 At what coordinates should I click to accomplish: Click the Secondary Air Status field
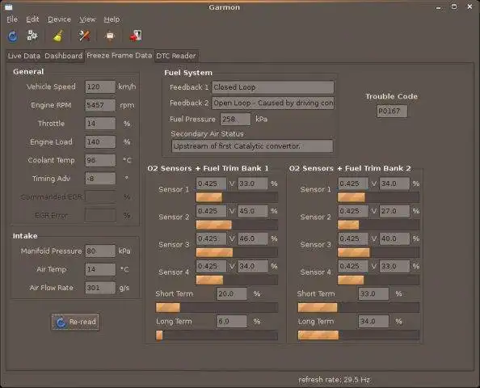point(252,146)
